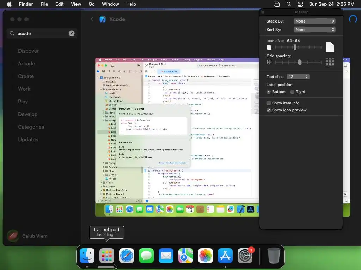Launch Safari from the Dock
The height and width of the screenshot is (270, 361).
click(x=127, y=256)
